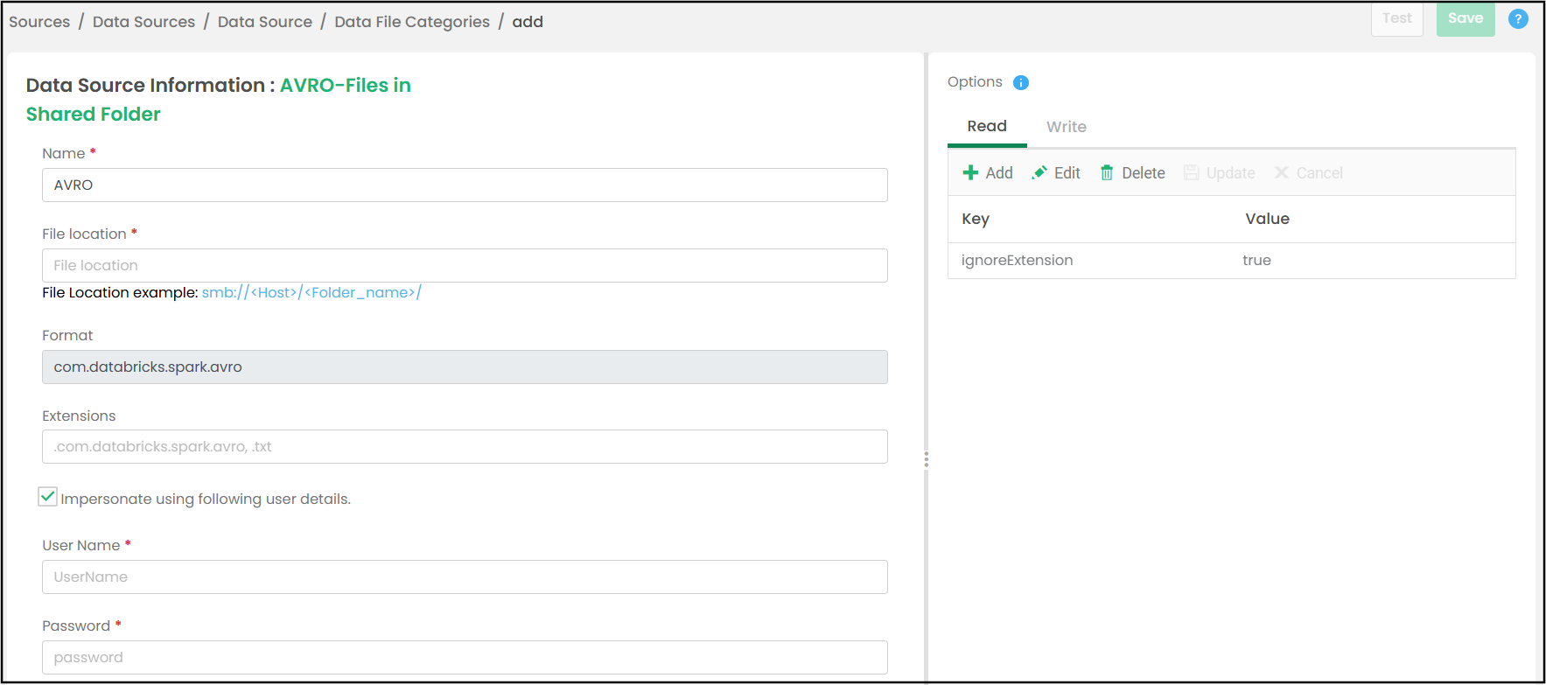Open the Data Source breadcrumb link
The image size is (1546, 685).
pyautogui.click(x=265, y=22)
